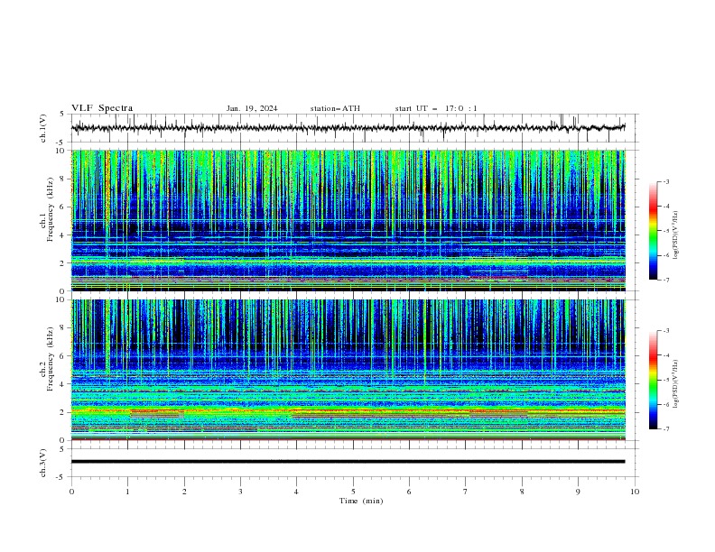
Task: Click the time axis tick label '9'
Action: pos(578,492)
